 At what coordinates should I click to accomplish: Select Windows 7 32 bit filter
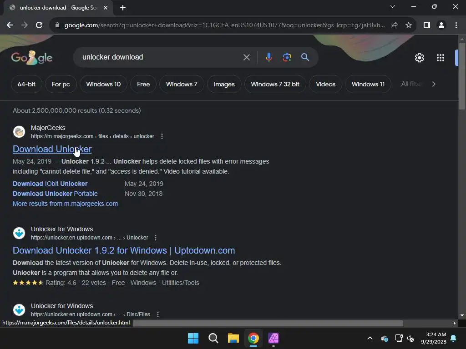point(275,84)
